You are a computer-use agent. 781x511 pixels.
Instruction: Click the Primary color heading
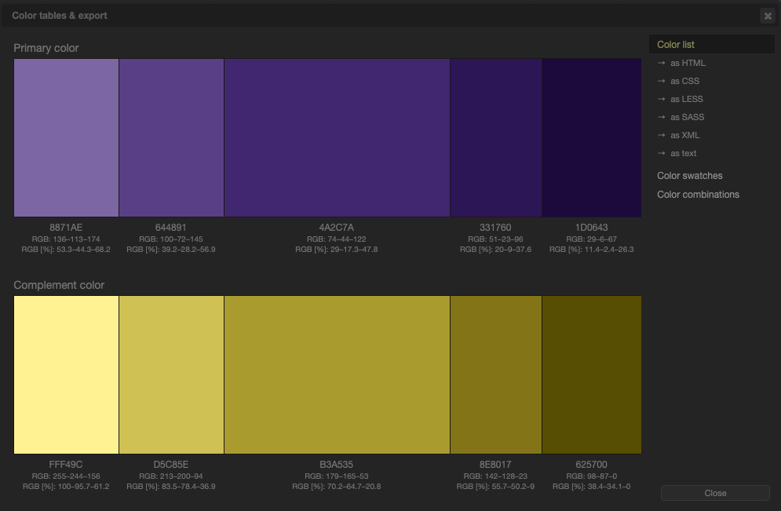(46, 49)
